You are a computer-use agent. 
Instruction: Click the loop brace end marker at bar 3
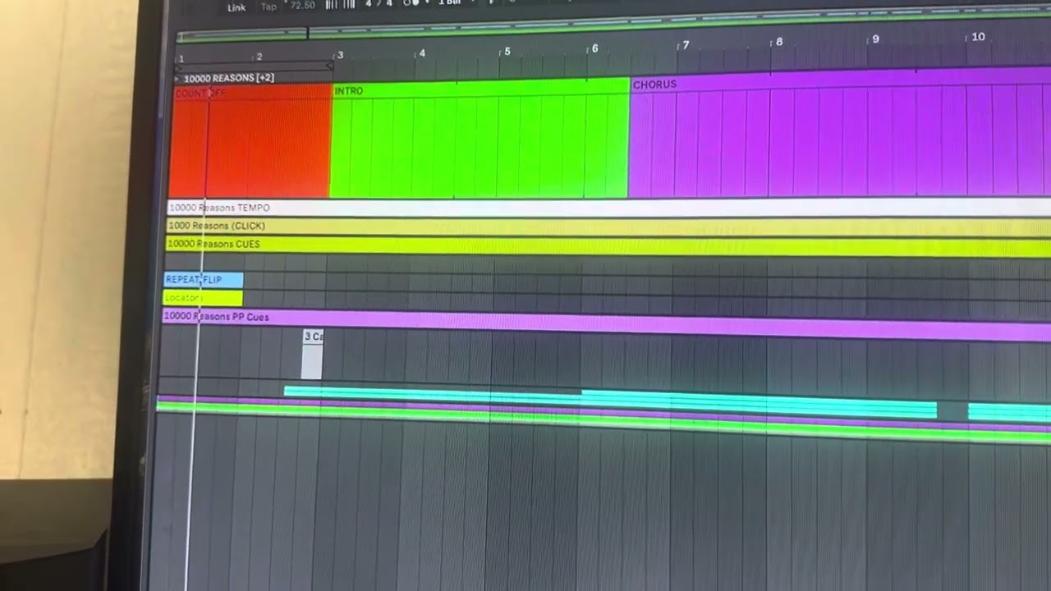[x=330, y=66]
